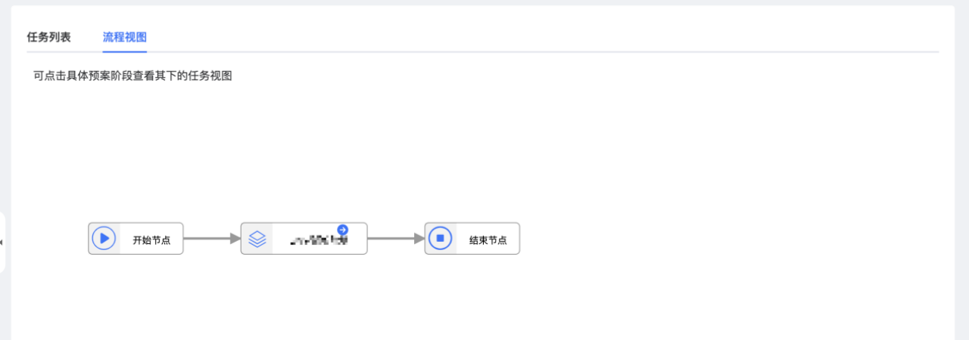Viewport: 969px width, 340px height.
Task: Click the hint text about 预案阶段
Action: [132, 76]
